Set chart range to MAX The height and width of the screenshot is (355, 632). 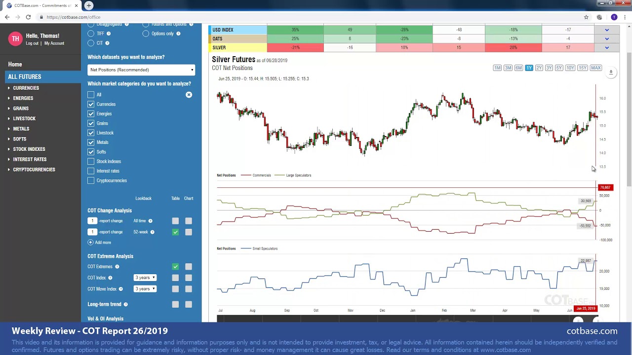tap(596, 68)
